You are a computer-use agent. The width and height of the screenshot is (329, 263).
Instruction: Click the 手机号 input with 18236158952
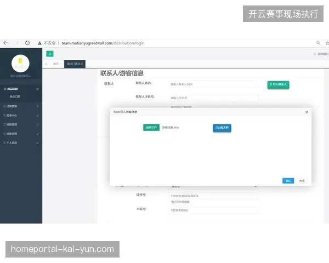(213, 210)
